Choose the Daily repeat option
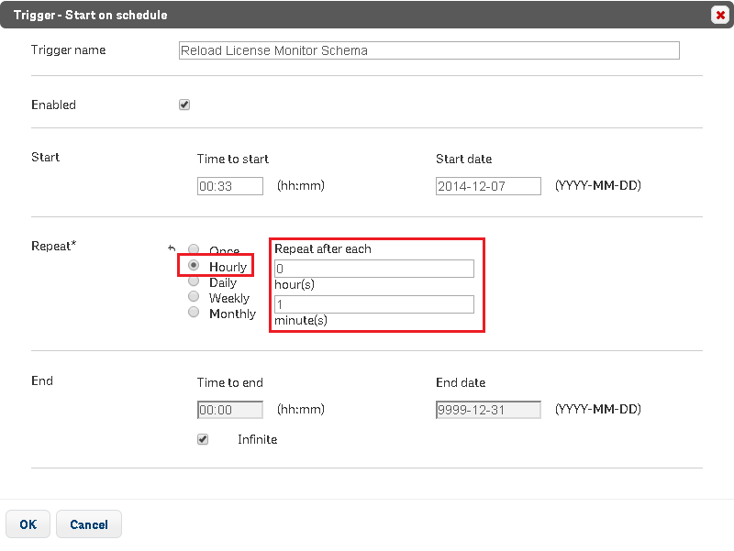 coord(194,281)
